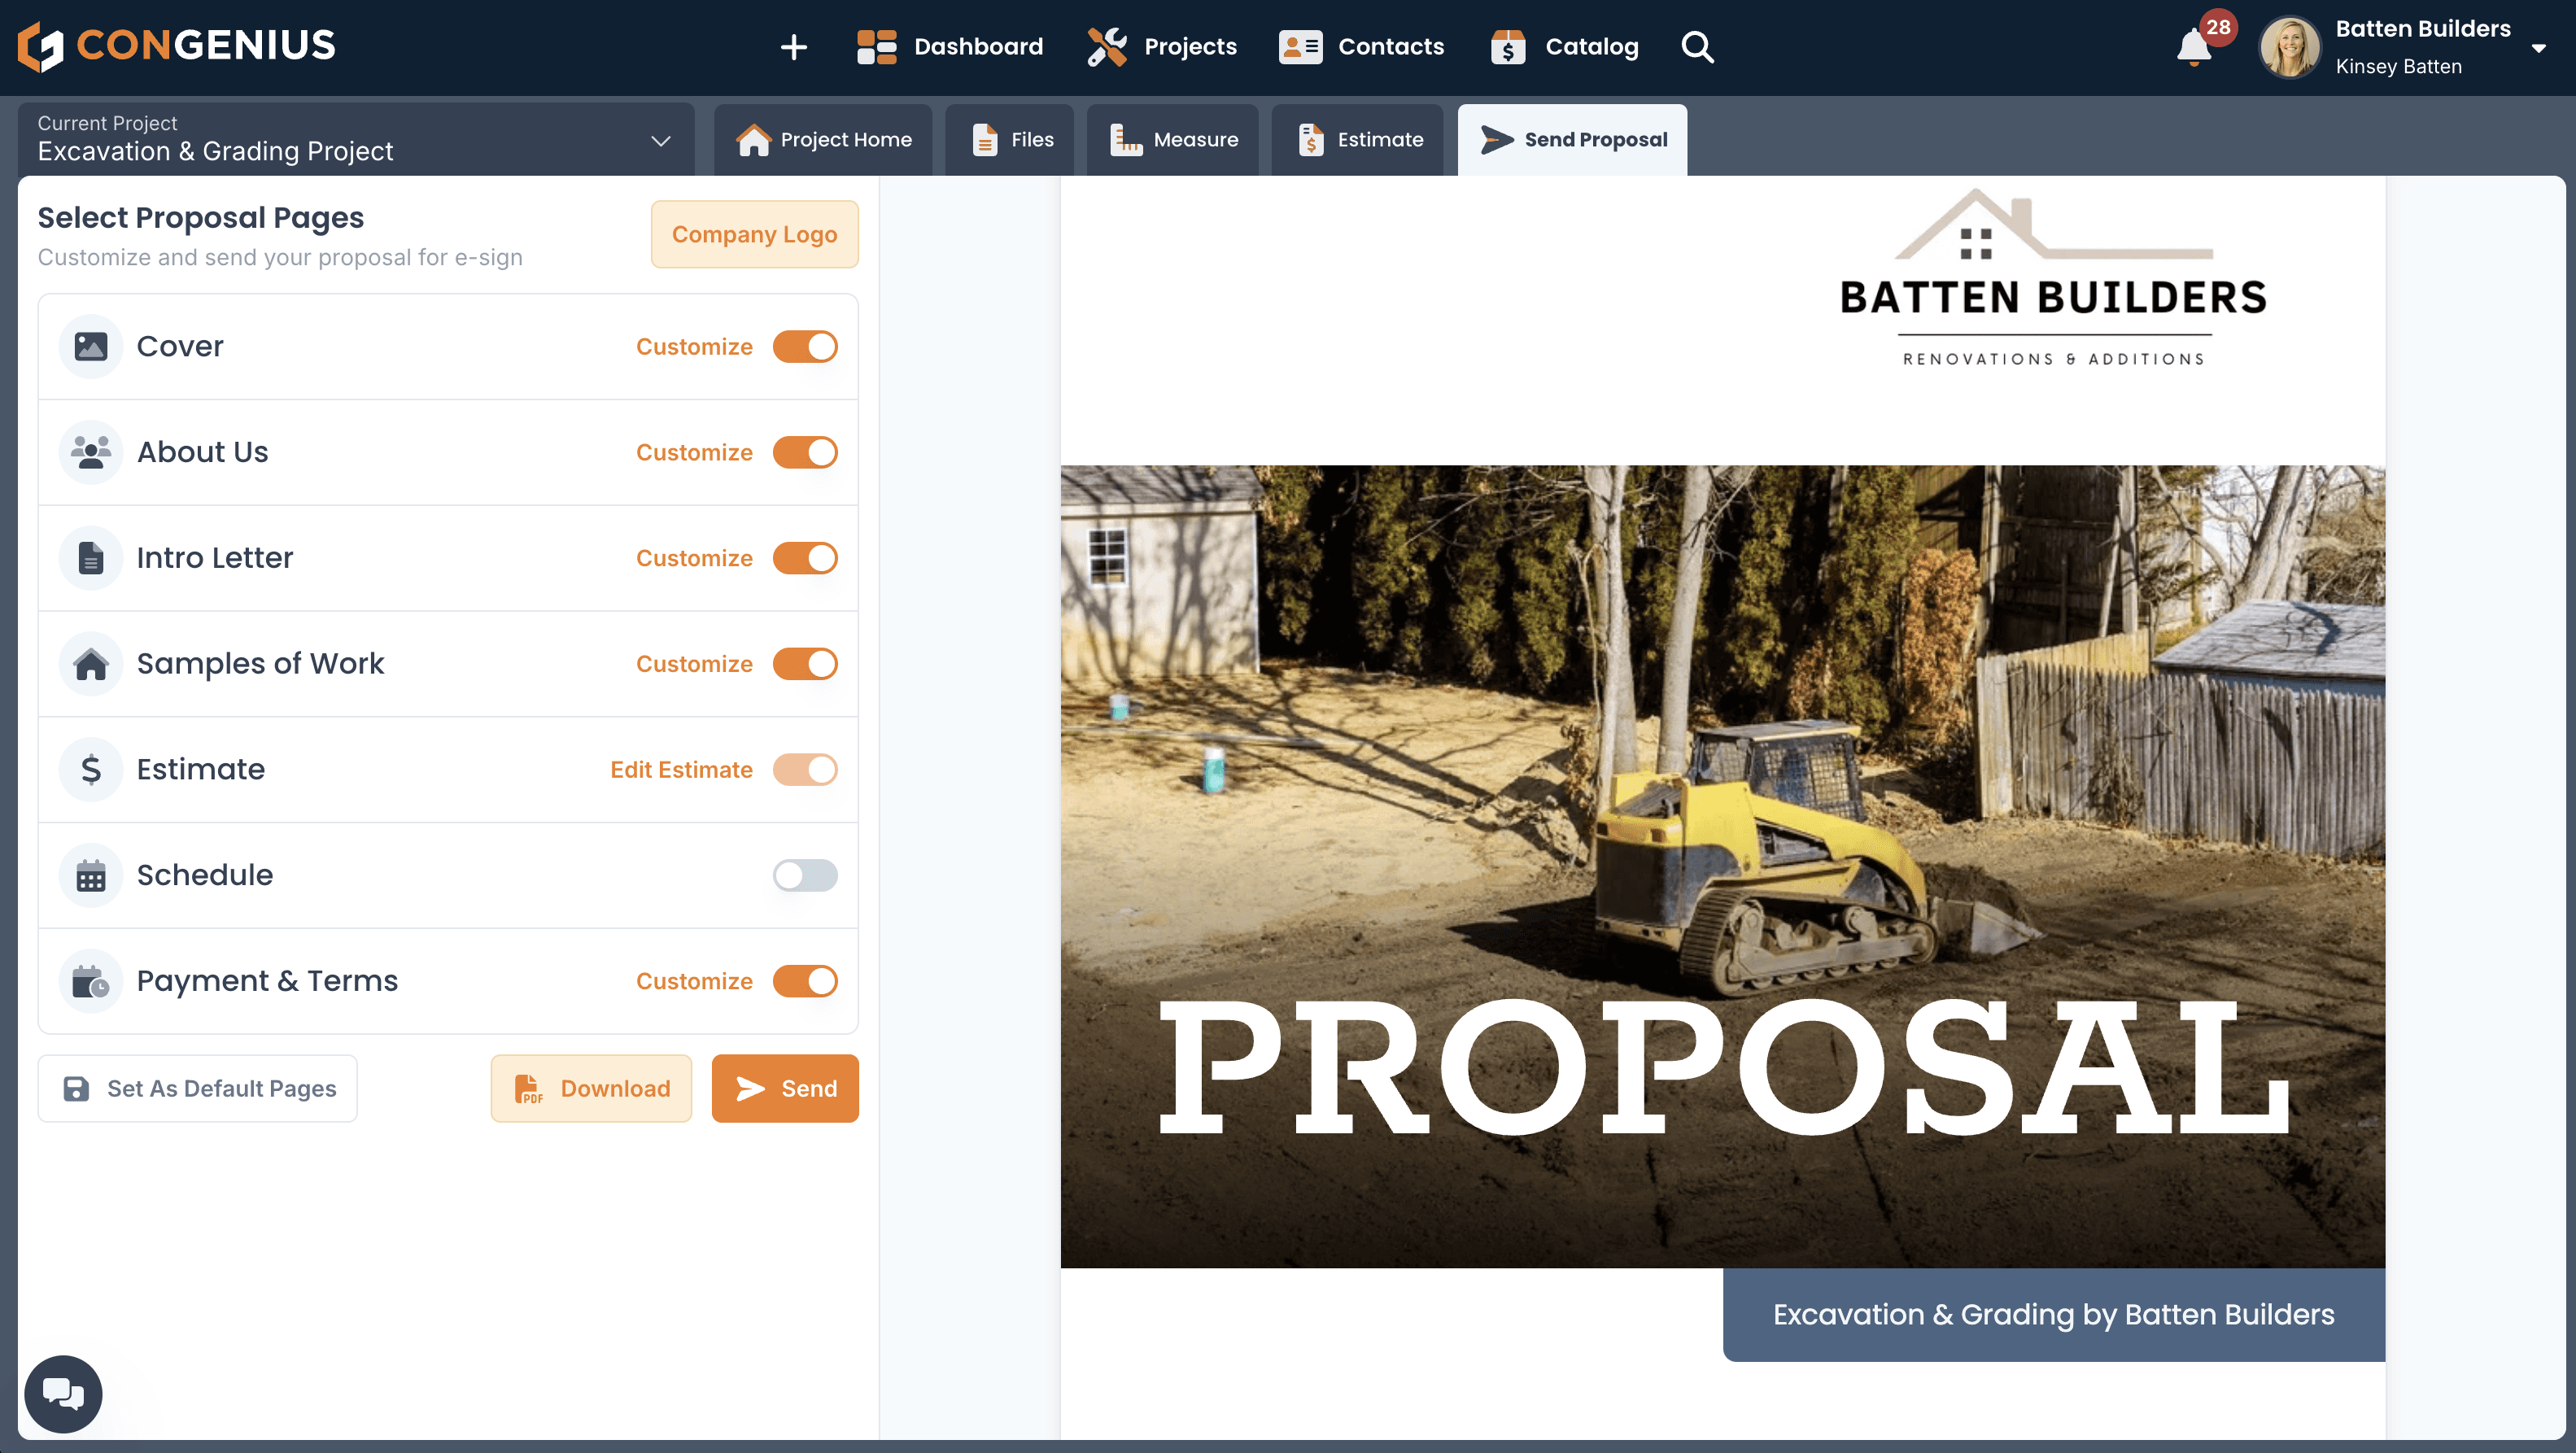This screenshot has height=1453, width=2576.
Task: Click Customize next to Intro Letter
Action: pyautogui.click(x=693, y=558)
